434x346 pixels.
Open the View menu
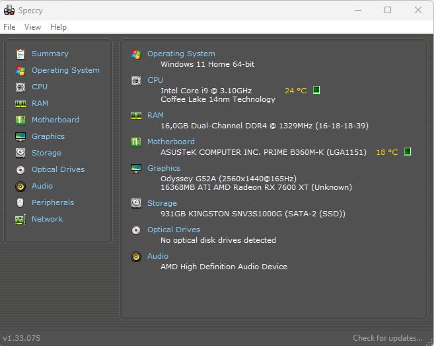(32, 27)
